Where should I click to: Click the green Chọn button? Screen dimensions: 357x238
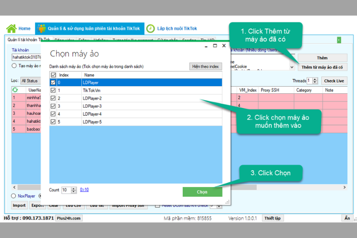point(202,192)
